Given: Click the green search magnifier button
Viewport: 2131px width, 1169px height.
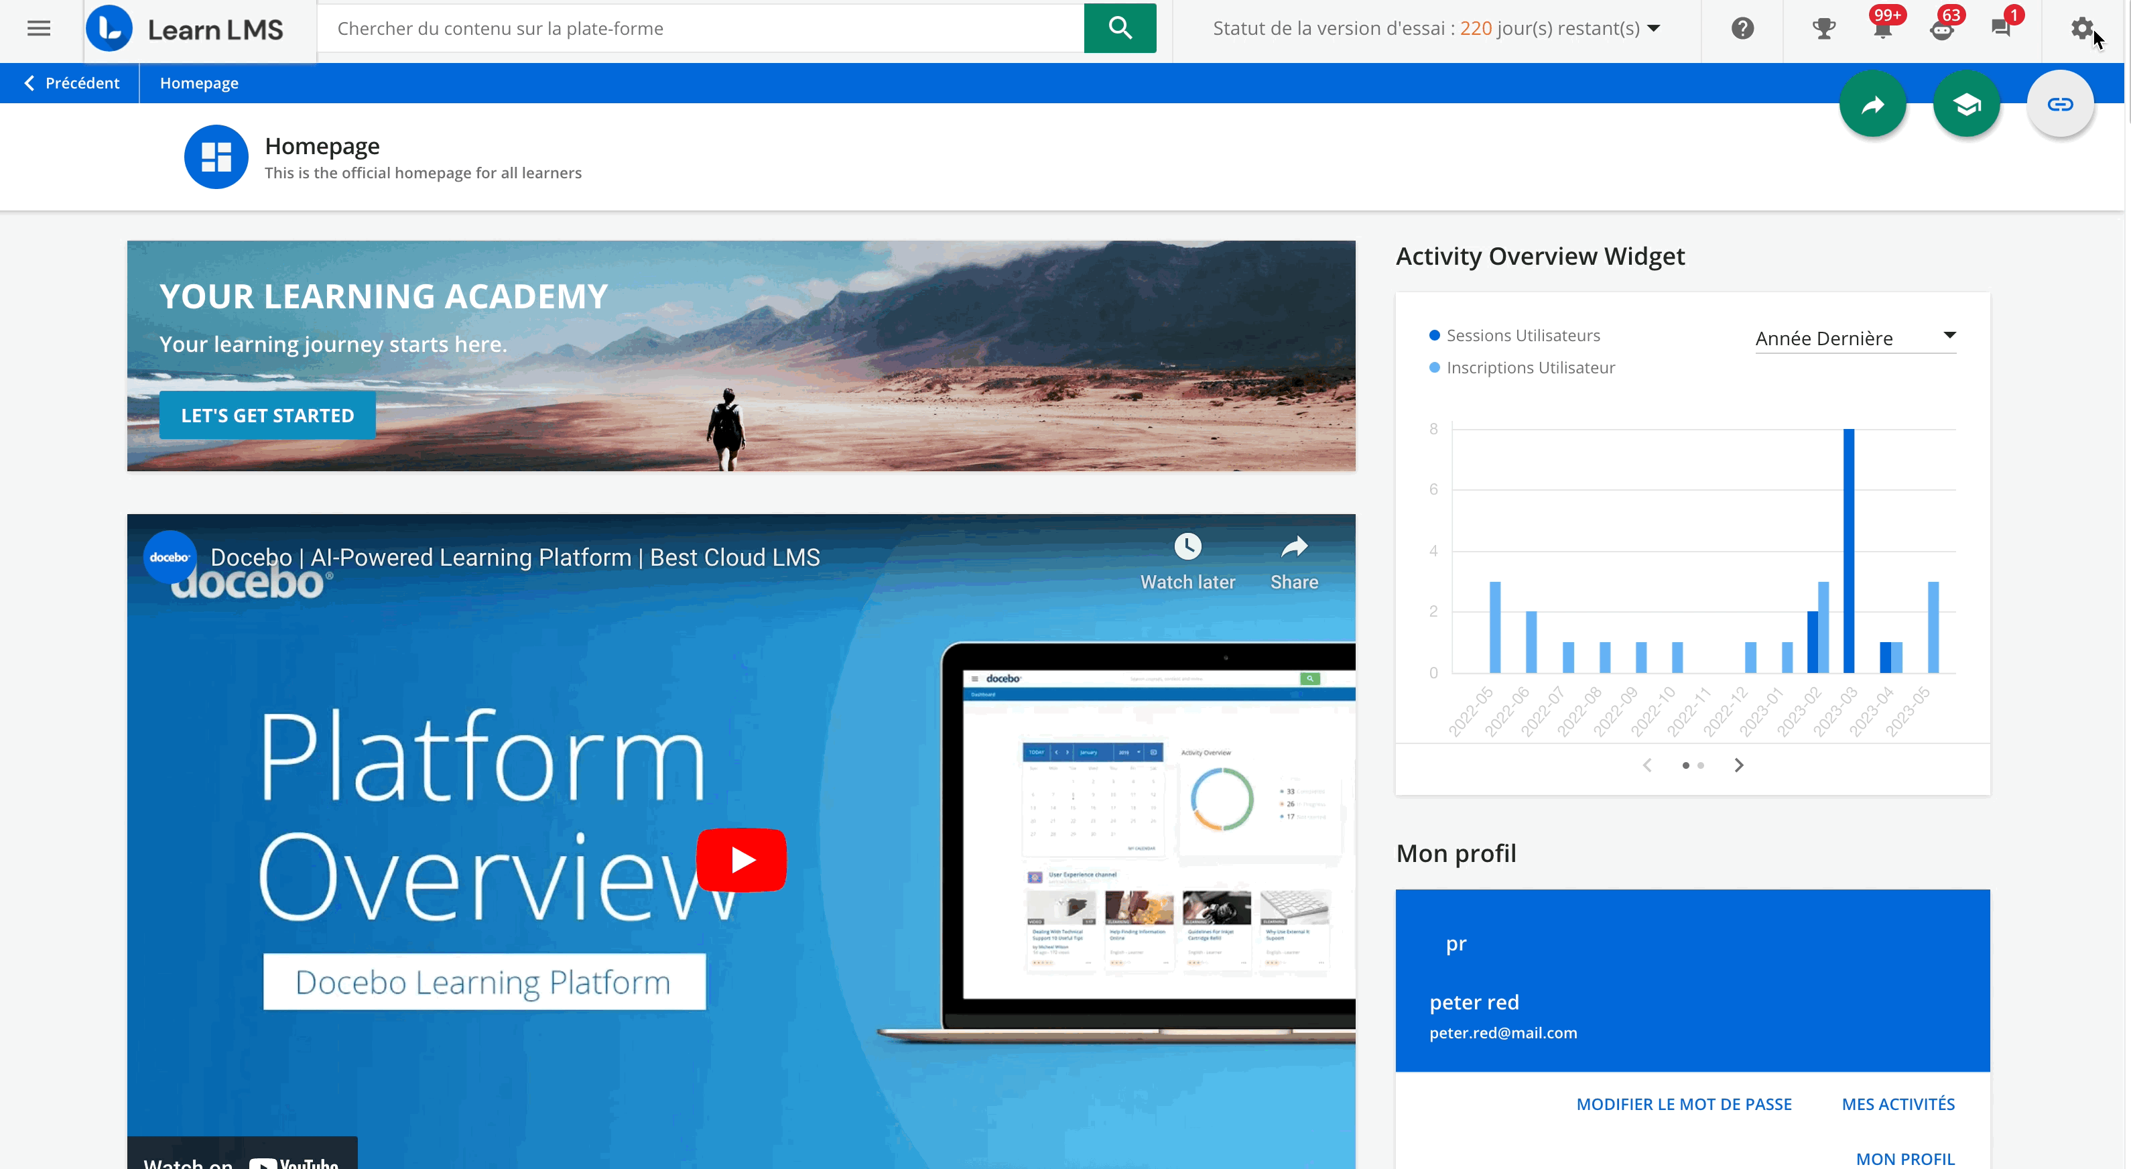Looking at the screenshot, I should [x=1119, y=28].
